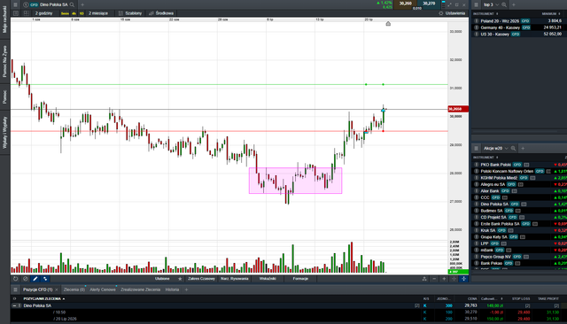Click the buy price 30,270 button
Image resolution: width=567 pixels, height=324 pixels.
click(x=429, y=4)
